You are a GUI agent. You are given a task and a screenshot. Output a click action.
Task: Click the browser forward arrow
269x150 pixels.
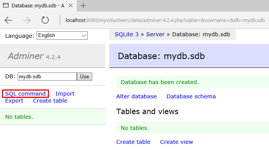click(27, 20)
